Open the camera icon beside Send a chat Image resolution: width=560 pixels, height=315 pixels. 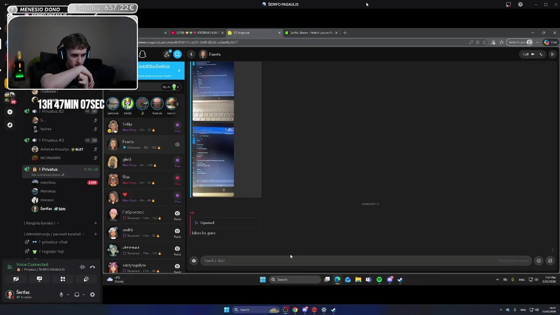[x=194, y=261]
